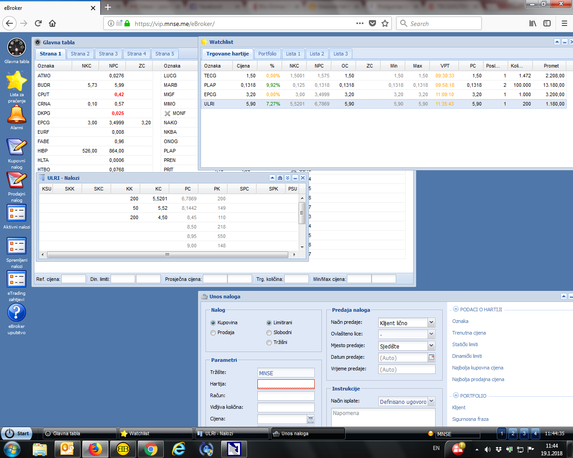The height and width of the screenshot is (458, 573).
Task: Select Kupovina radio button
Action: tap(213, 323)
